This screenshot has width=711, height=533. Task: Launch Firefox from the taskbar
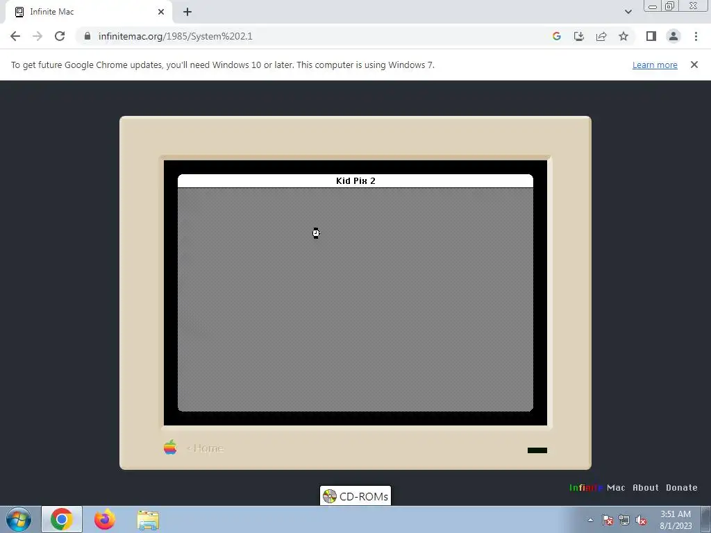(x=105, y=519)
